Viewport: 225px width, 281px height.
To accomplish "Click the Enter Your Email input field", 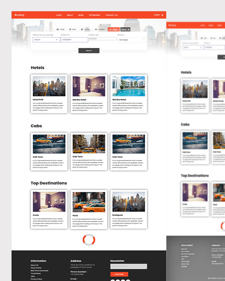I will click(129, 266).
